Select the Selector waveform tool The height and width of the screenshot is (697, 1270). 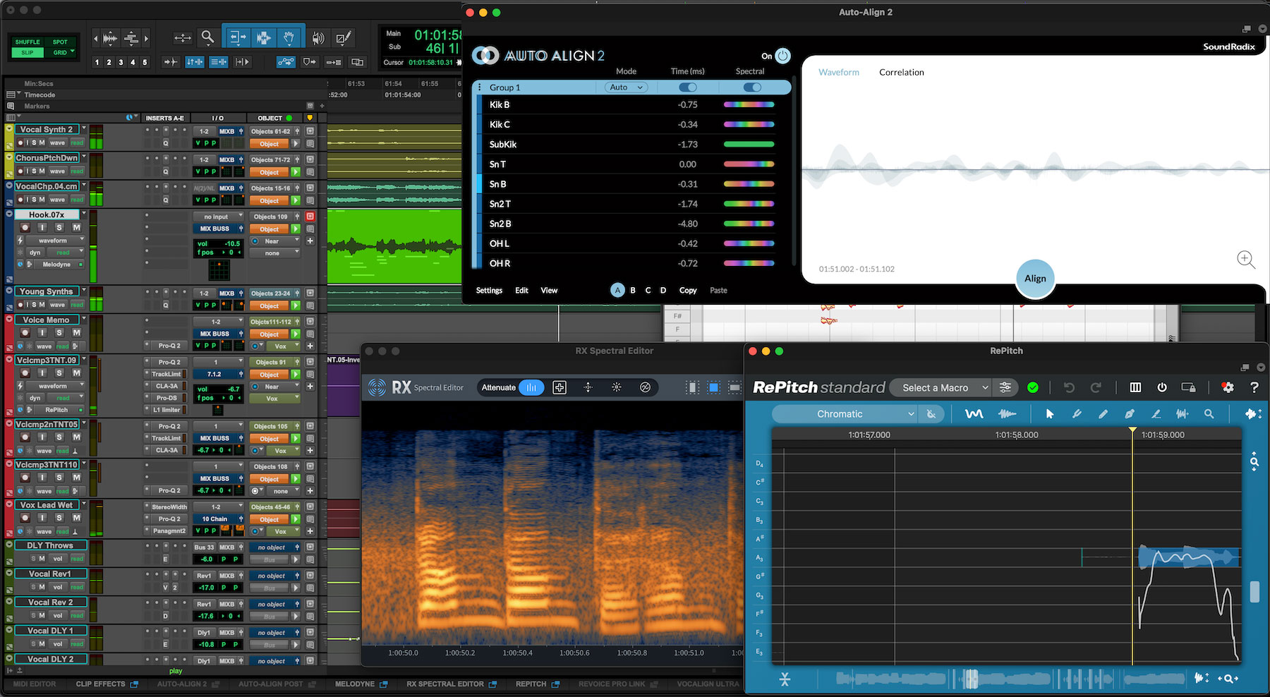click(x=264, y=37)
